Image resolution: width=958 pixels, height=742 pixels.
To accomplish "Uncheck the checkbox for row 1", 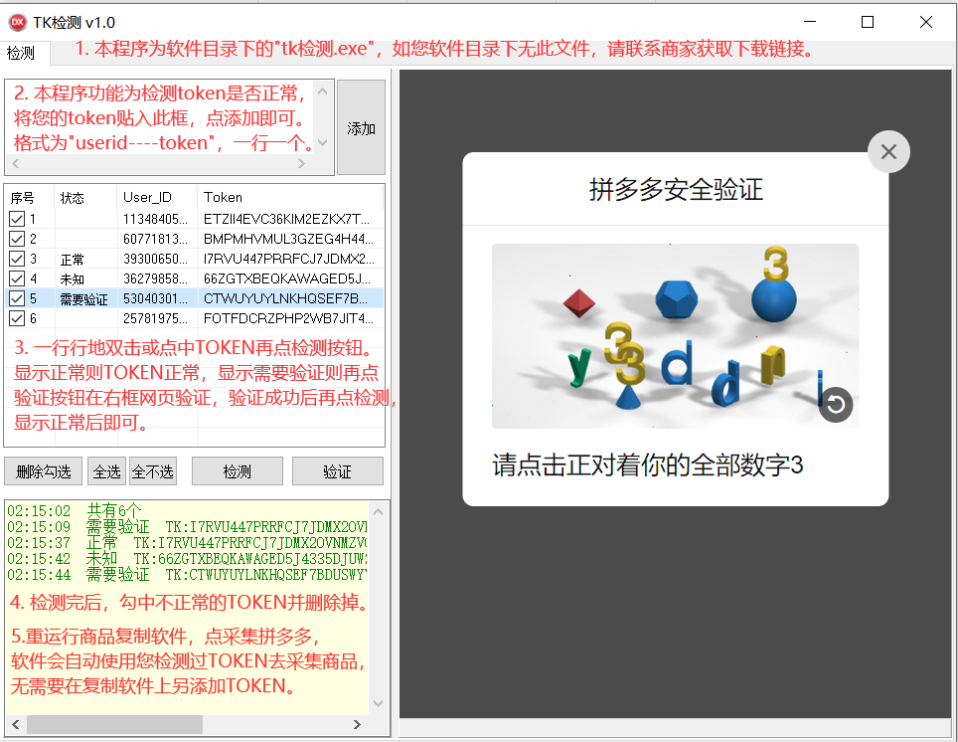I will pyautogui.click(x=17, y=219).
